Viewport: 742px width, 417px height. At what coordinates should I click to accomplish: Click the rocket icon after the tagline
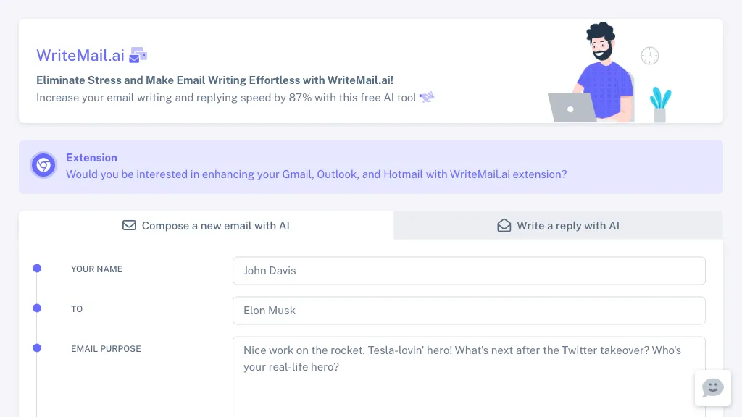pos(427,97)
